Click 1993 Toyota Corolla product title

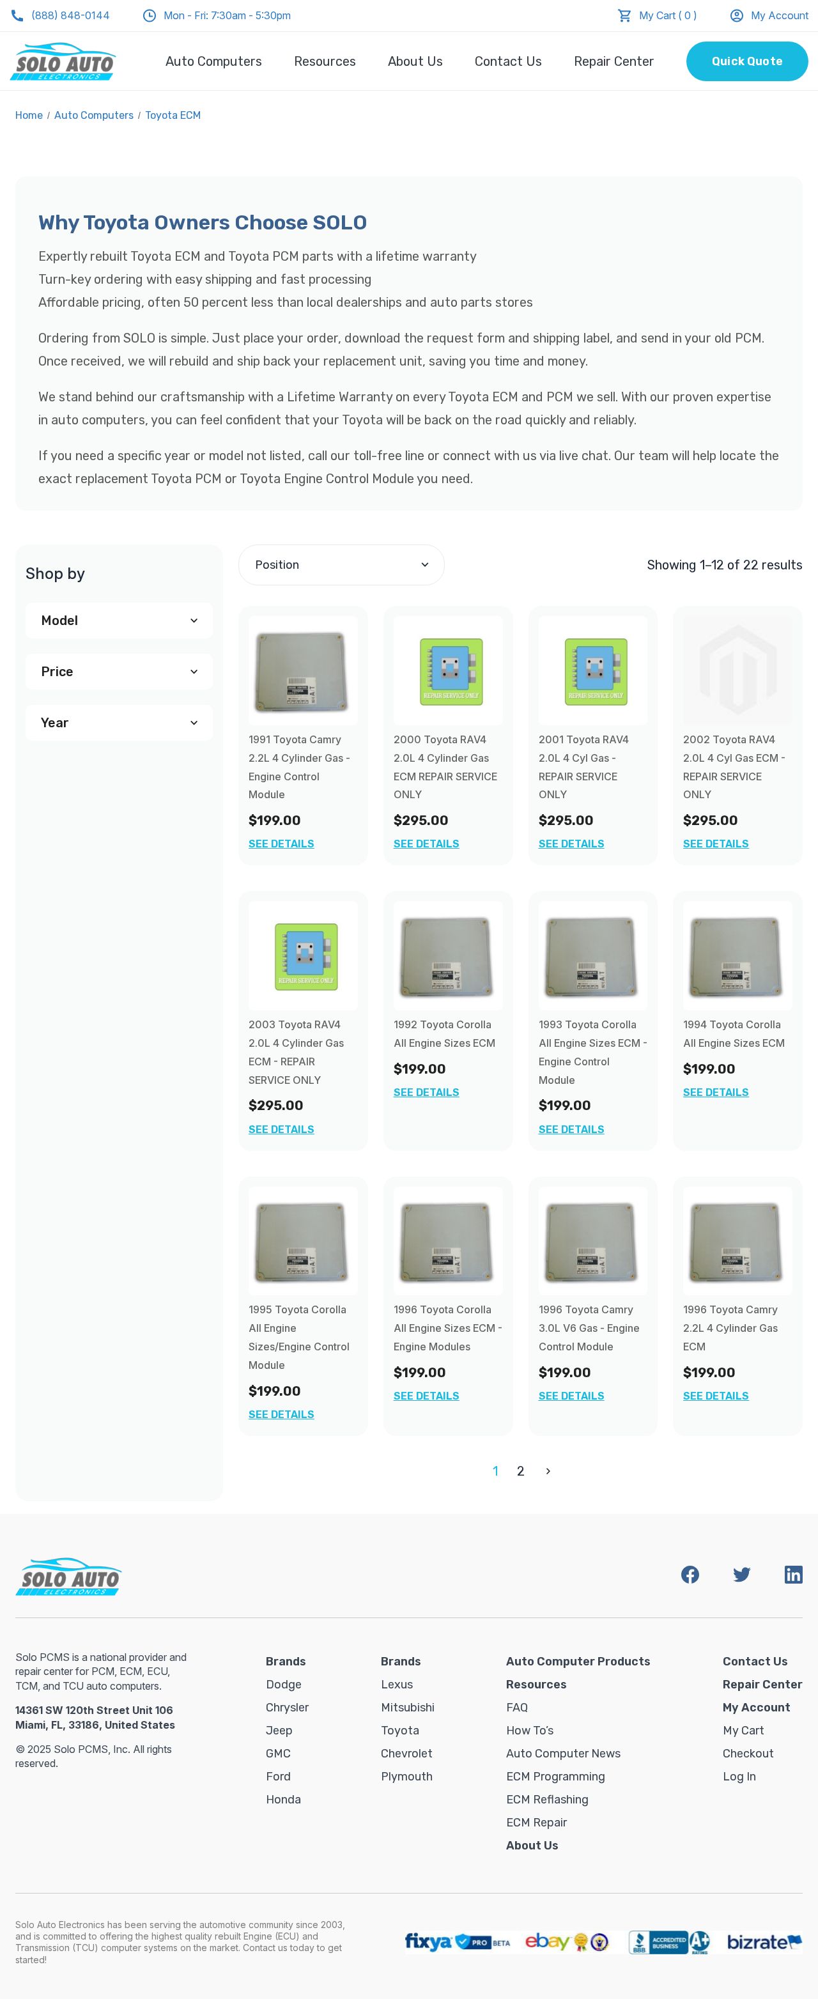pos(593,1053)
